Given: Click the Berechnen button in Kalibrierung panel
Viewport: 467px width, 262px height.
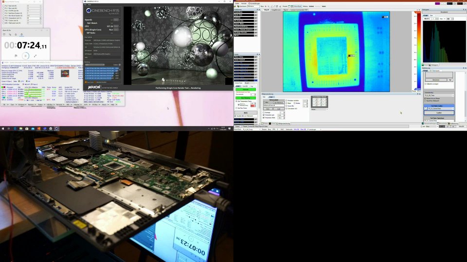Looking at the screenshot, I should coord(436,80).
